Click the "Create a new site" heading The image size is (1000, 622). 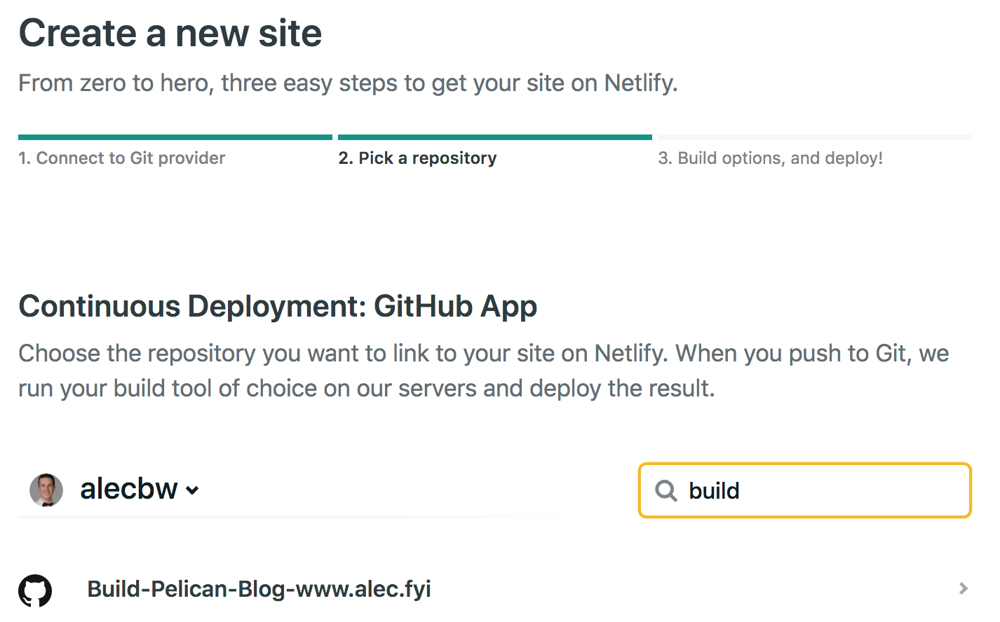(x=170, y=33)
